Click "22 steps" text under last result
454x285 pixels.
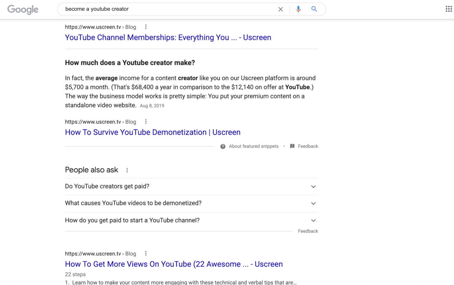(75, 274)
